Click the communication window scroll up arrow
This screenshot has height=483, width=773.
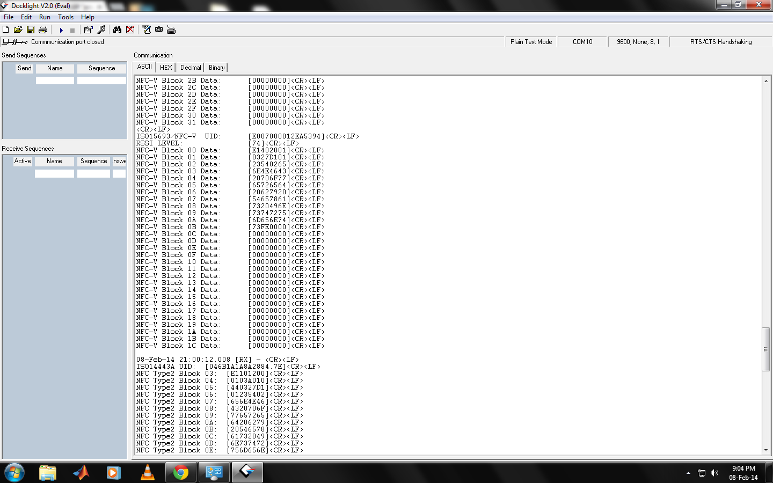click(x=766, y=80)
